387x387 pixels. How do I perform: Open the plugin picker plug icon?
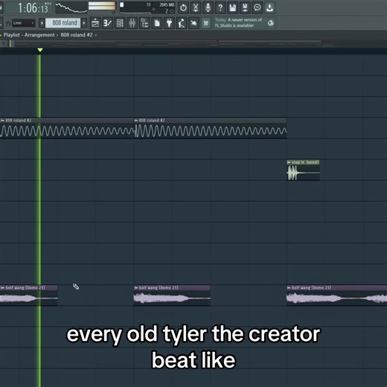point(169,23)
